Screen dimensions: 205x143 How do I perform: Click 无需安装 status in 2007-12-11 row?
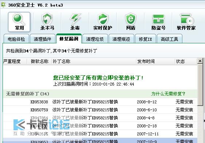(184, 134)
